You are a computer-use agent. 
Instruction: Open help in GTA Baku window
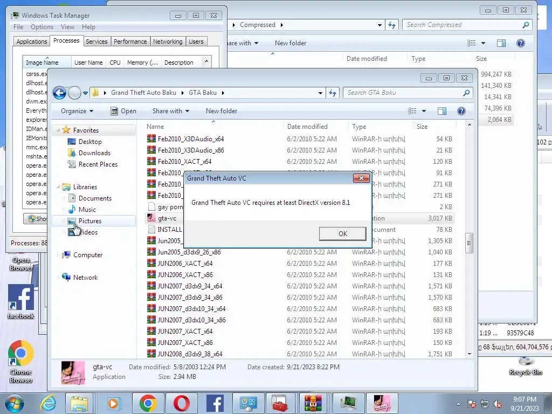point(461,111)
